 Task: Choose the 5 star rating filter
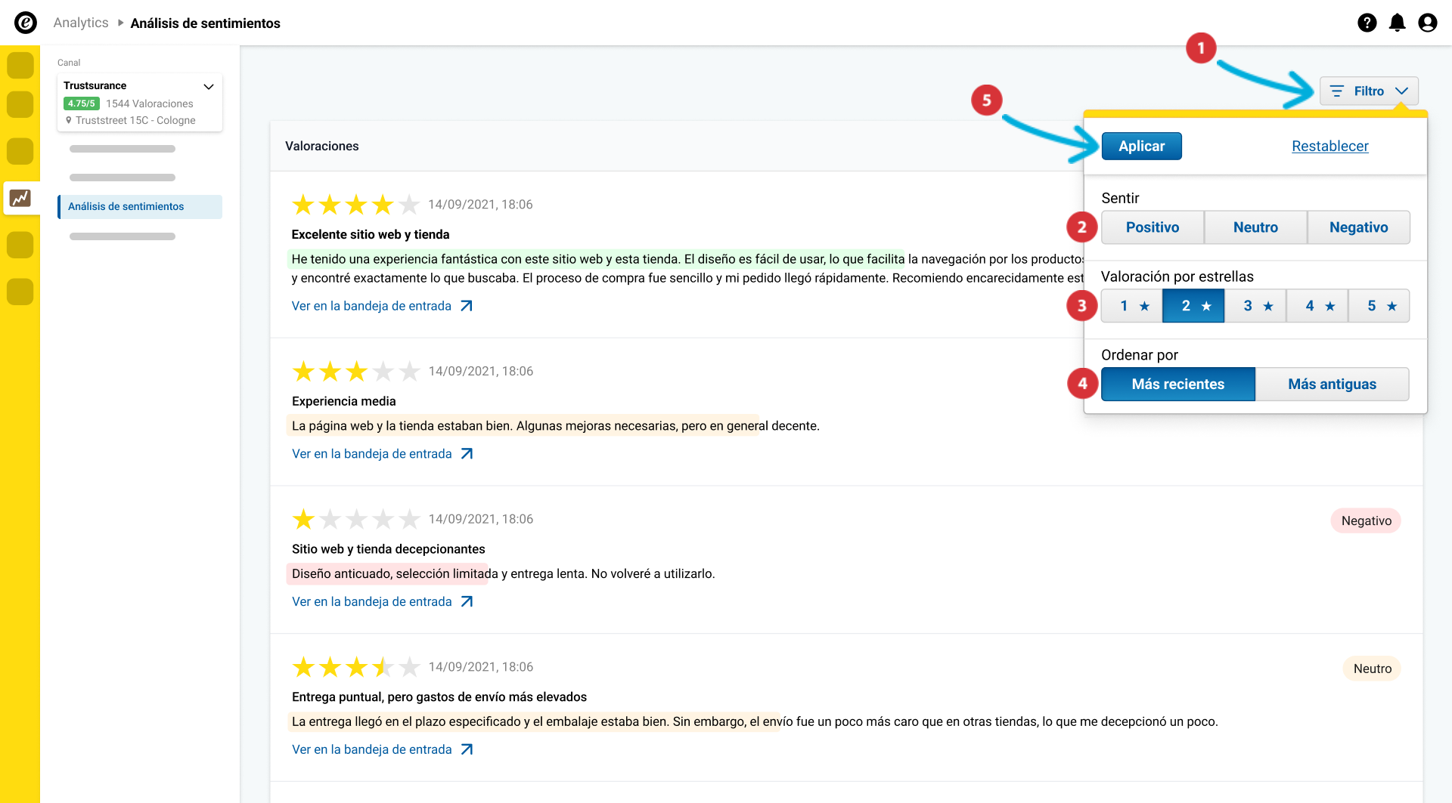[1379, 306]
